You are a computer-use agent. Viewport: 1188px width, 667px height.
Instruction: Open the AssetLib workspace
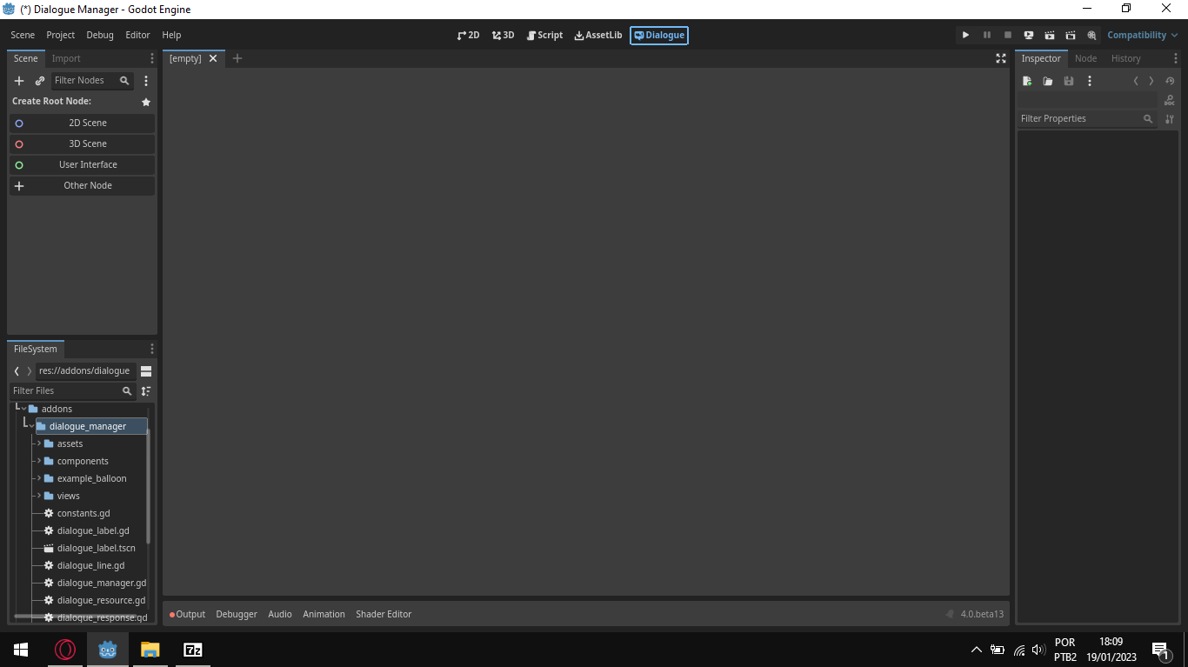pyautogui.click(x=597, y=35)
